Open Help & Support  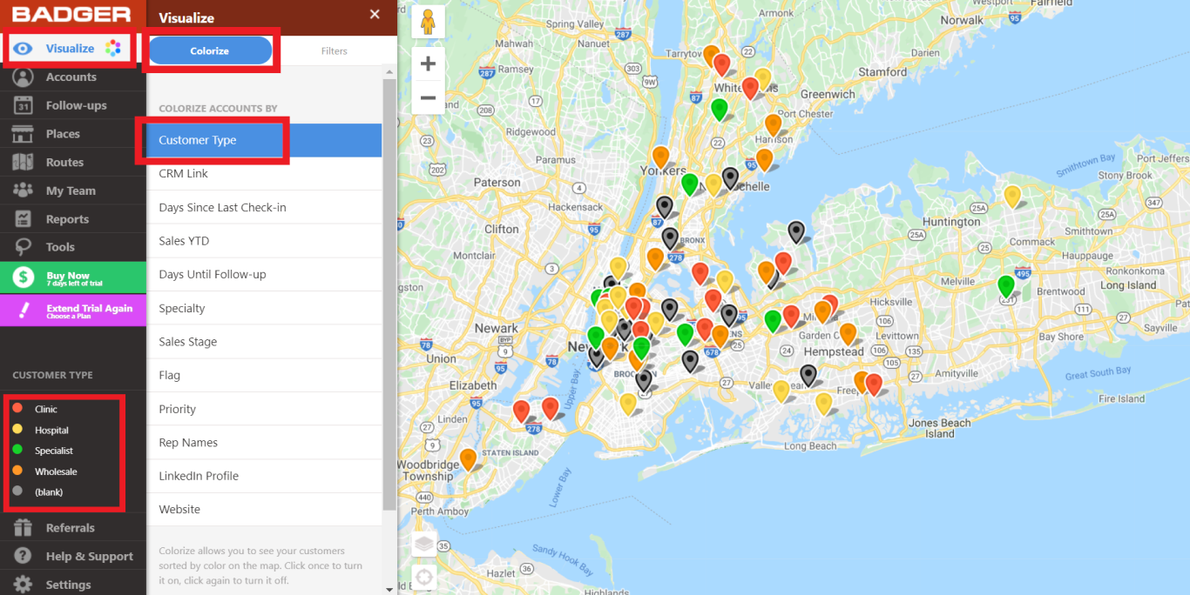90,557
